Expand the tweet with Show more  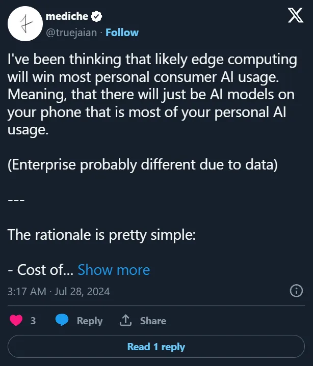point(114,270)
